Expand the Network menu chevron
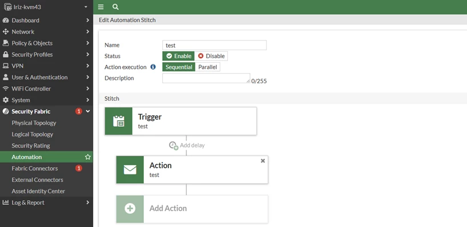467x227 pixels. [87, 31]
